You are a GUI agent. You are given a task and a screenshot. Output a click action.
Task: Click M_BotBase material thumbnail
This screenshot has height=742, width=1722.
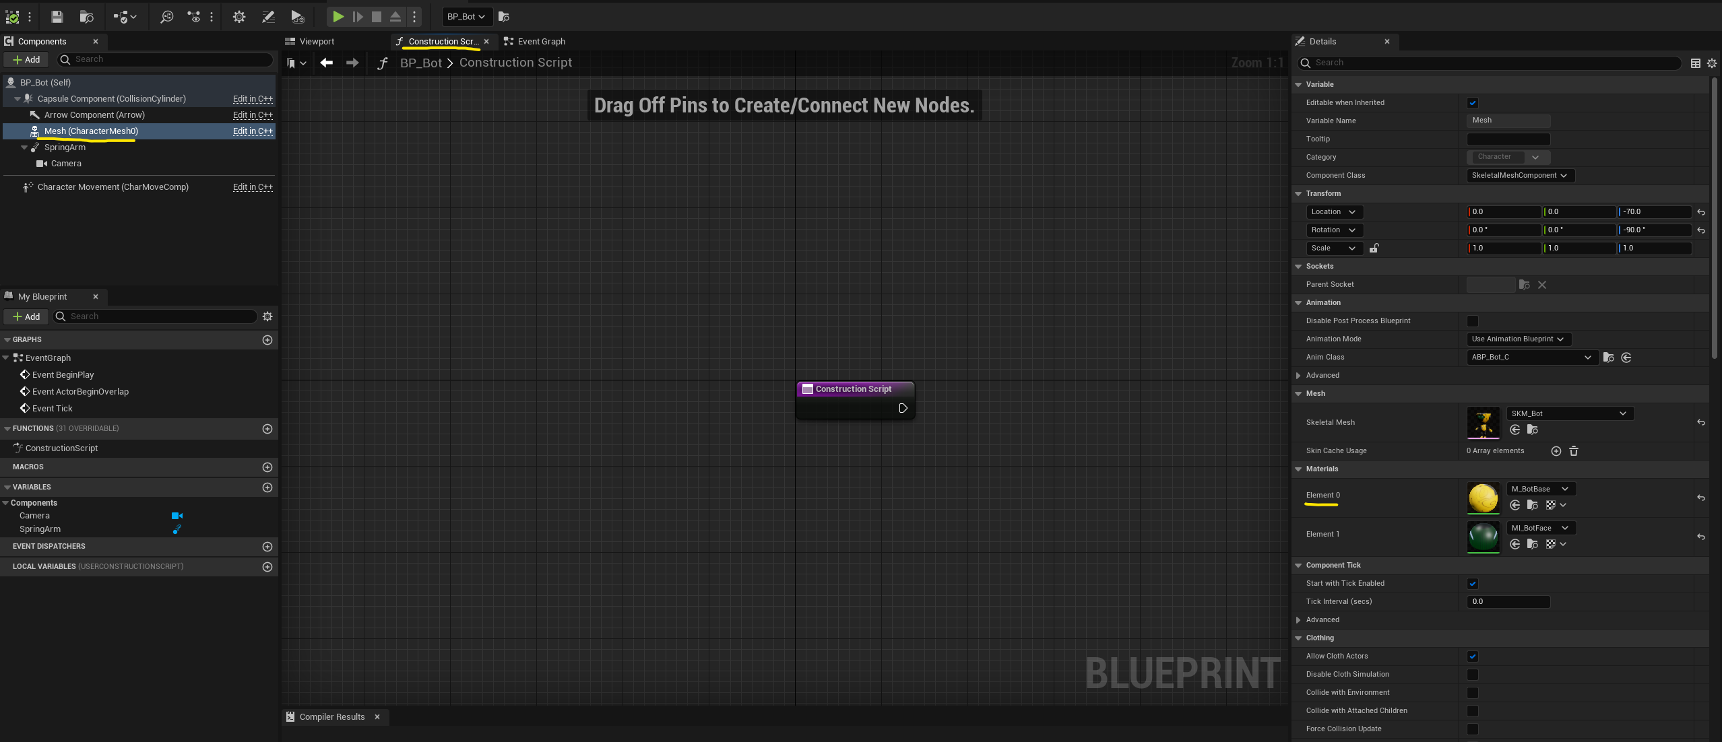pos(1483,498)
